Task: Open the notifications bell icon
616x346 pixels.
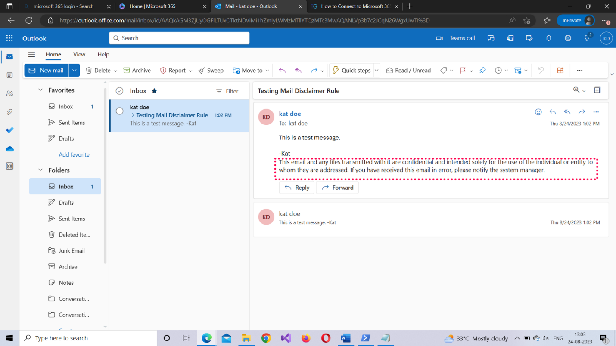Action: (x=548, y=38)
